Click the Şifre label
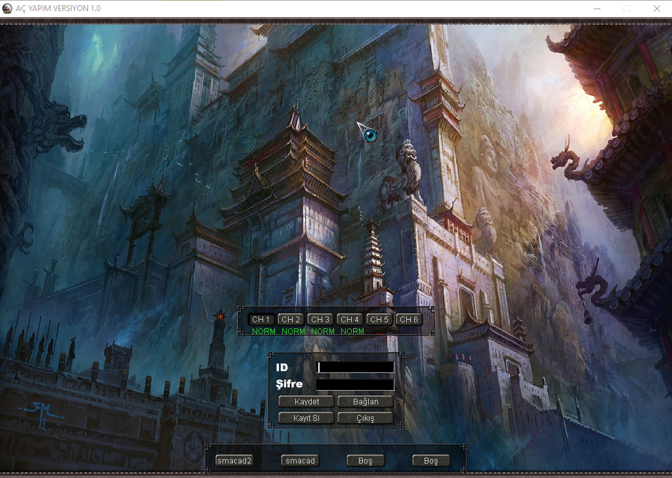 [289, 384]
